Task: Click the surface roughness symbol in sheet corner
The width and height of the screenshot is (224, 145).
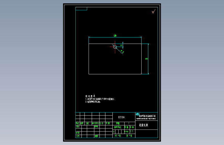Action: tap(153, 11)
